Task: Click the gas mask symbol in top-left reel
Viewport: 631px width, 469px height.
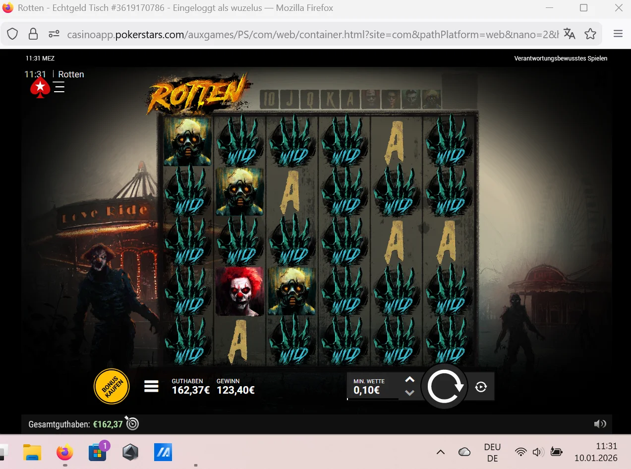Action: pos(187,141)
